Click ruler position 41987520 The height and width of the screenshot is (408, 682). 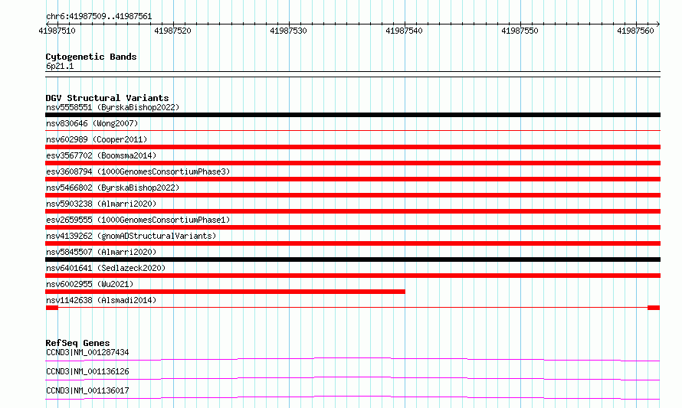pos(172,31)
